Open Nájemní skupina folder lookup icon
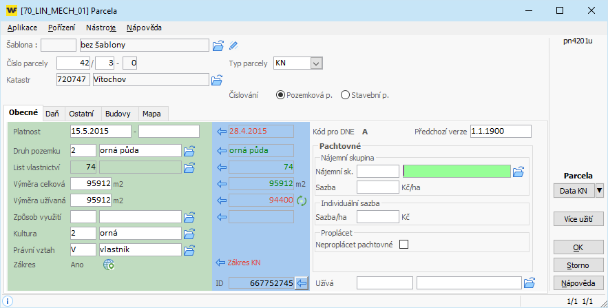 coord(518,172)
